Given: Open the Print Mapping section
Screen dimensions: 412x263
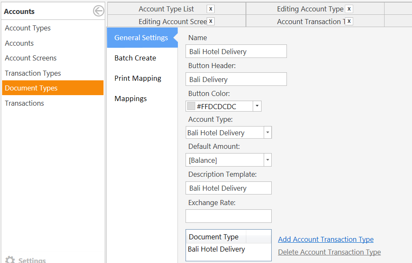Looking at the screenshot, I should (138, 78).
